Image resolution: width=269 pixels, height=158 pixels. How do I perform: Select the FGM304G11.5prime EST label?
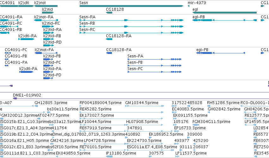(x=211, y=122)
